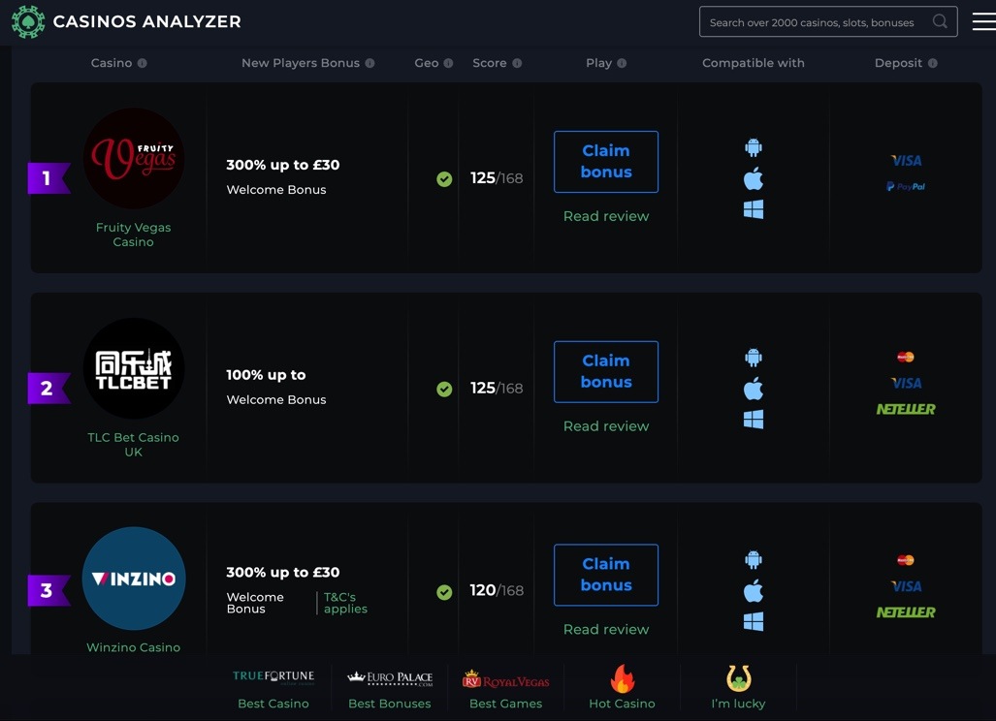
Task: Claim bonus for TLC Bet Casino
Action: 606,372
